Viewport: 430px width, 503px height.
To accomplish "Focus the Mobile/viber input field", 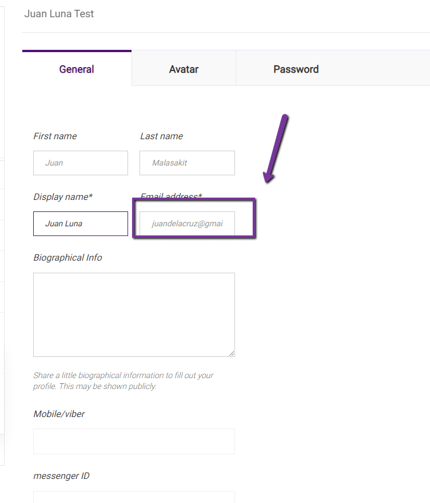I will click(x=134, y=442).
